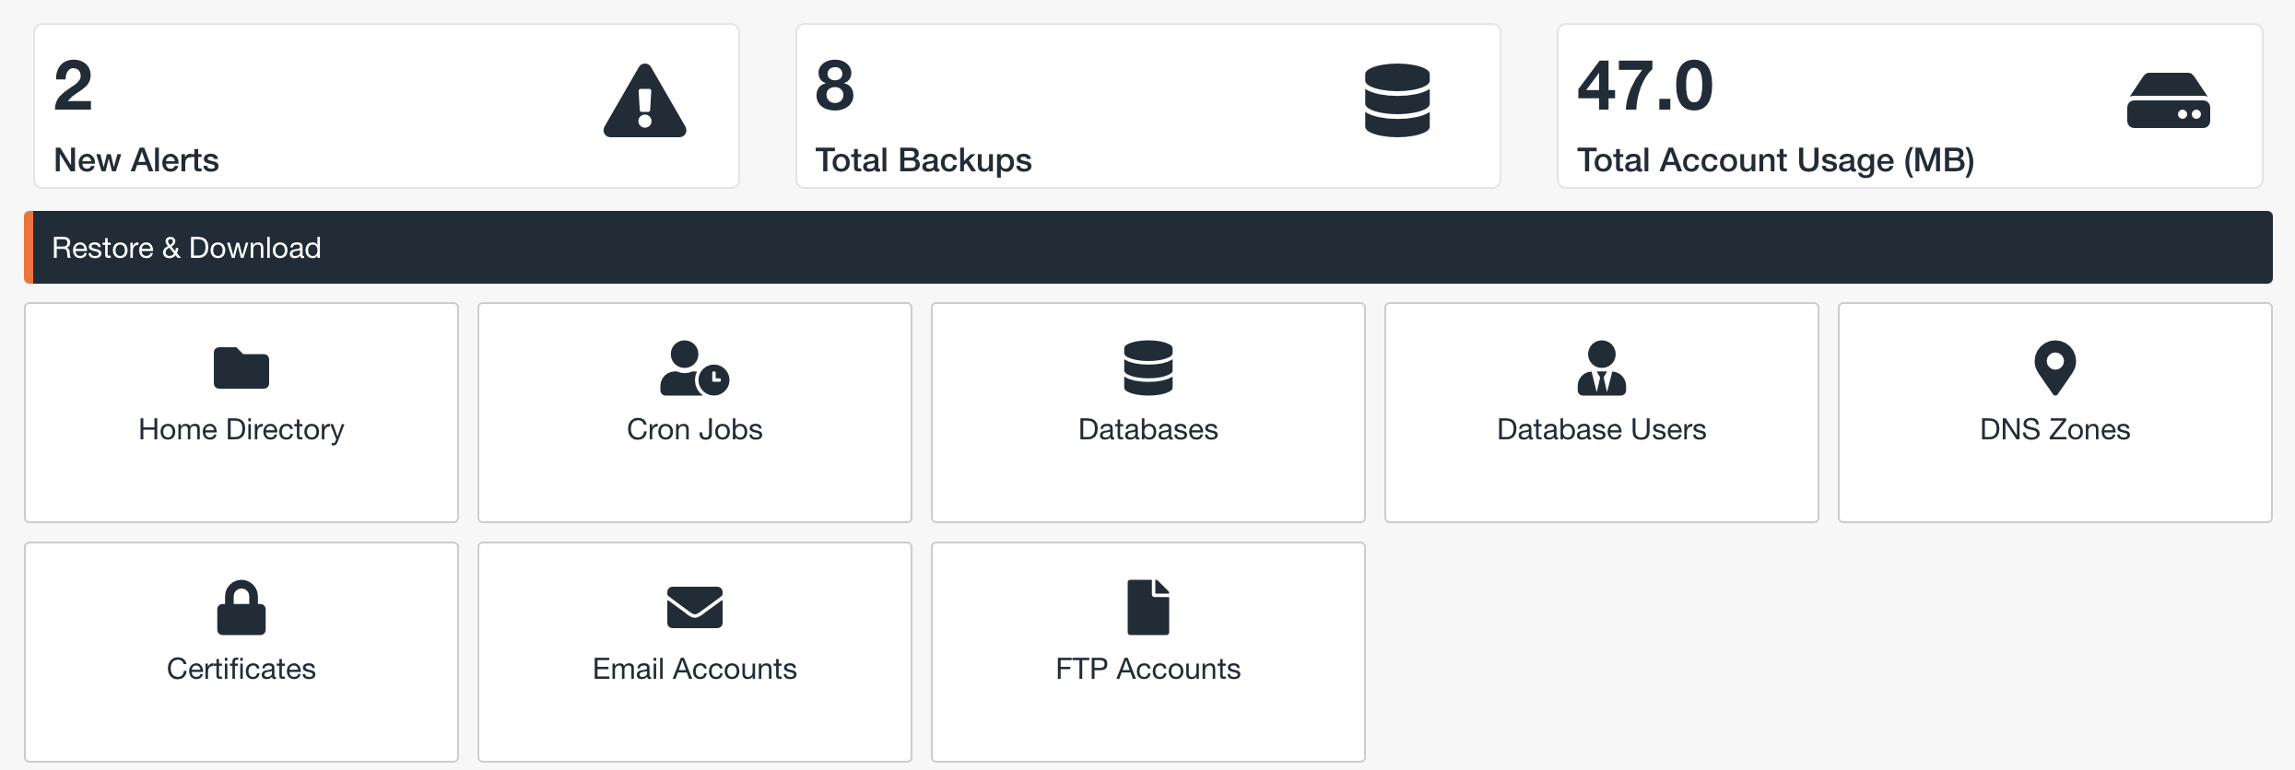Click the Database Users person icon

(1602, 368)
